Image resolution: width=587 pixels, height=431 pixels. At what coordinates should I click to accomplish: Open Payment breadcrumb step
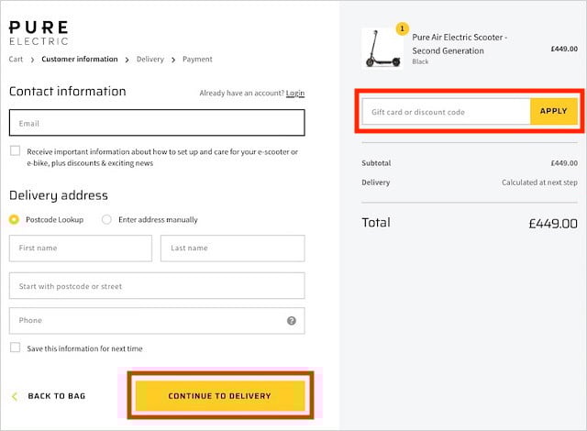click(x=197, y=59)
